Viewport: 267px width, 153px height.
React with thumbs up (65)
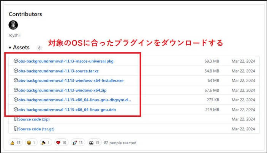point(16,143)
